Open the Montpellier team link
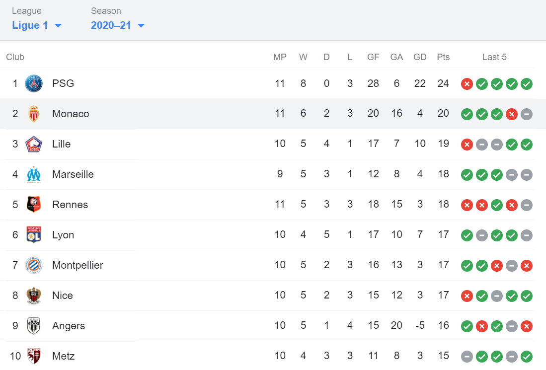The image size is (546, 370). click(x=78, y=265)
